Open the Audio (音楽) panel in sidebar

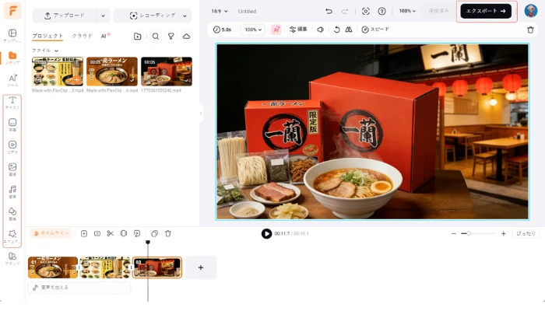12,190
